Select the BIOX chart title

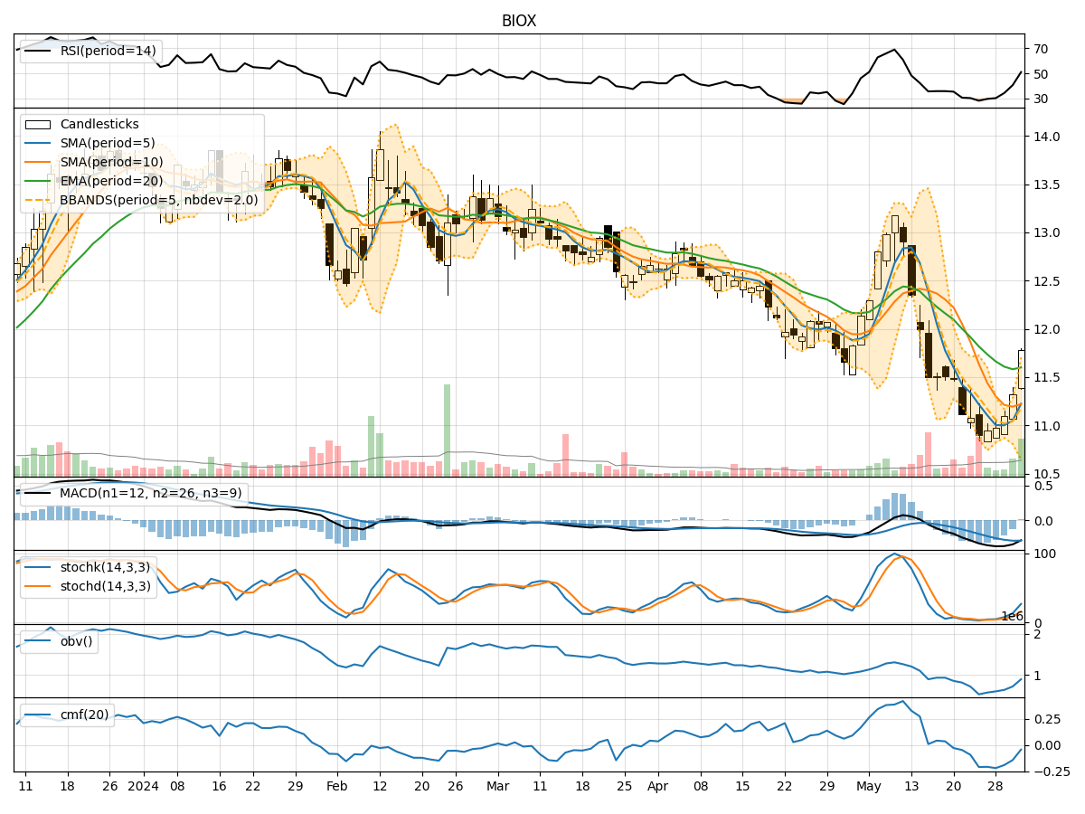518,19
